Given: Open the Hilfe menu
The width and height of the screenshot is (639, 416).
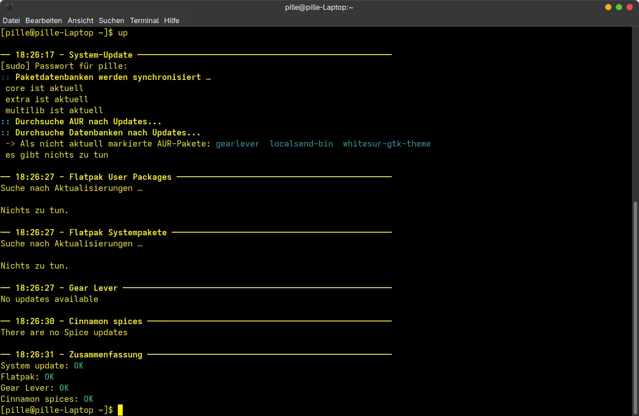Looking at the screenshot, I should point(171,20).
